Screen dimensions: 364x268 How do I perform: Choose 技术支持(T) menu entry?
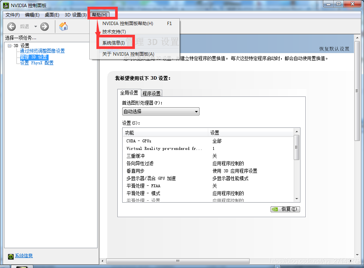pyautogui.click(x=135, y=31)
